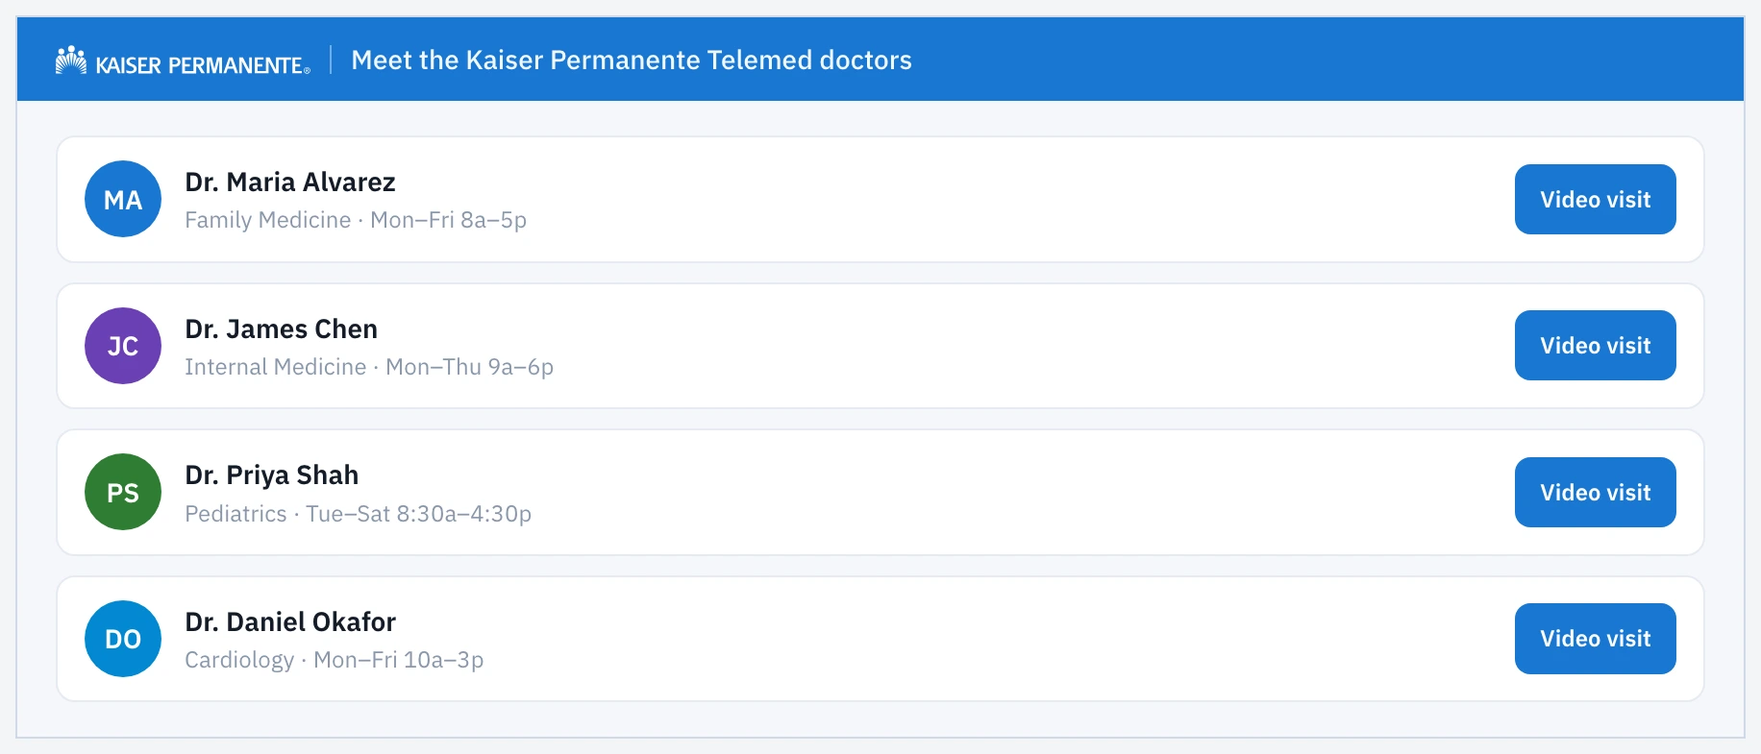Screen dimensions: 1761x754
Task: Click Pediatrics Tue–Sat schedule text
Action: [358, 514]
